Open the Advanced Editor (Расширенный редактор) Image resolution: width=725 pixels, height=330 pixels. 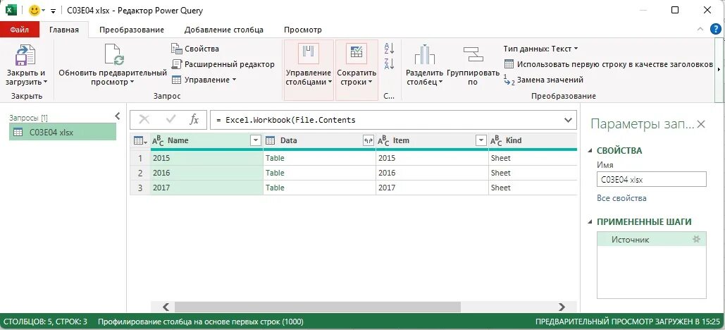(x=223, y=64)
